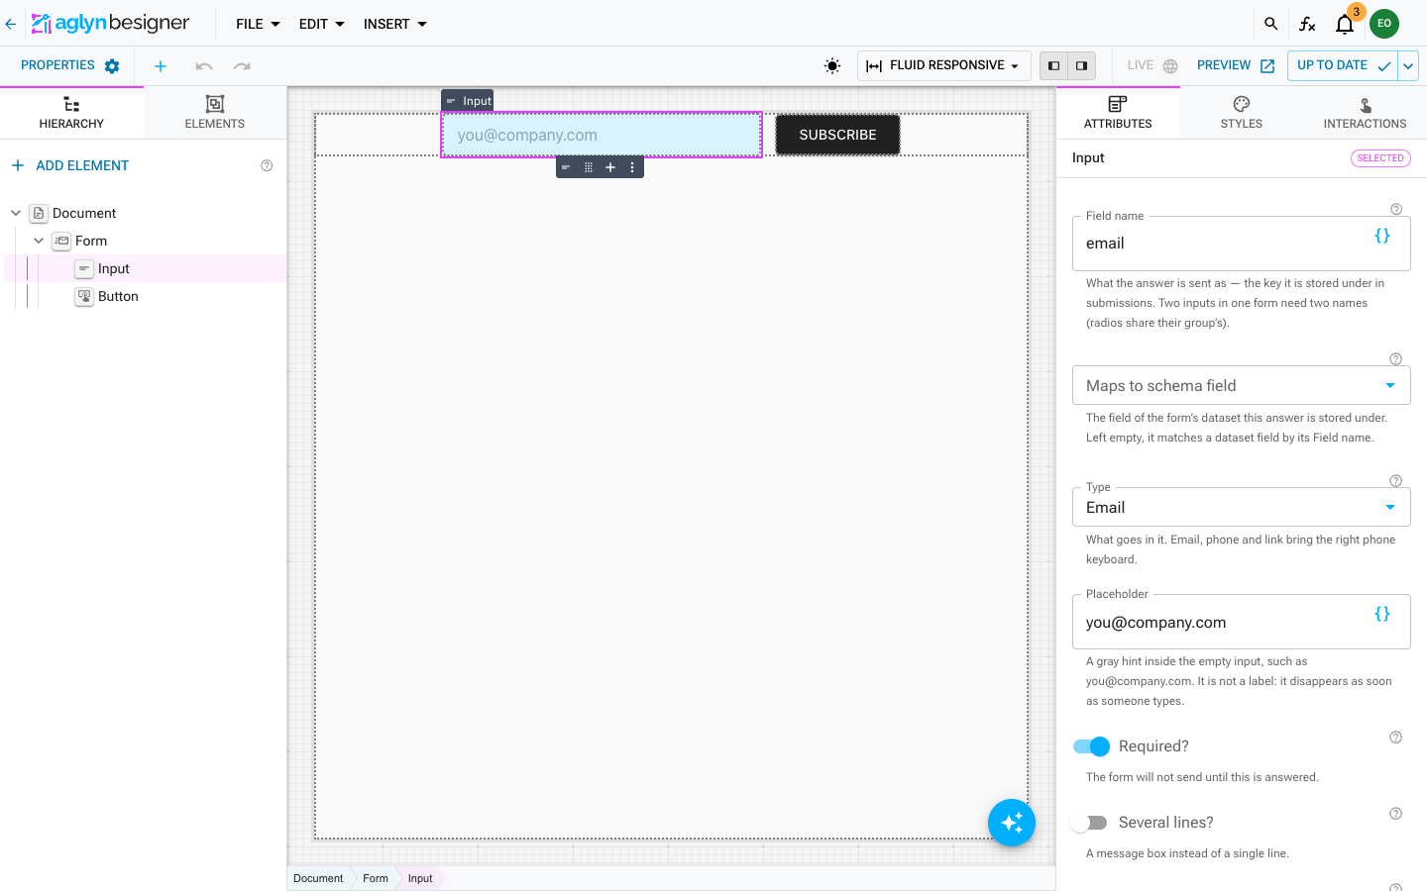Click the Placeholder binding braces icon
Viewport: 1427px width, 891px height.
[x=1382, y=614]
